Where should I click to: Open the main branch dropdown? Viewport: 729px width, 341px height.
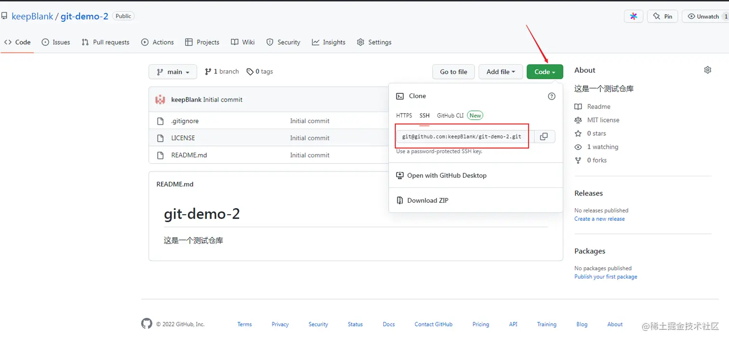(x=173, y=72)
